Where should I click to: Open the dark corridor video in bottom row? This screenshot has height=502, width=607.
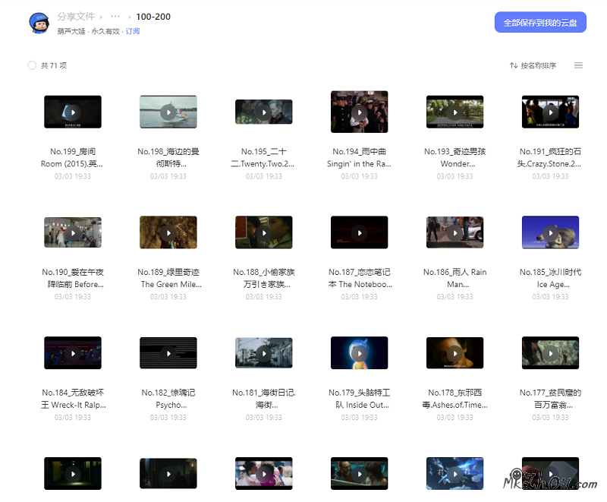[x=73, y=473]
